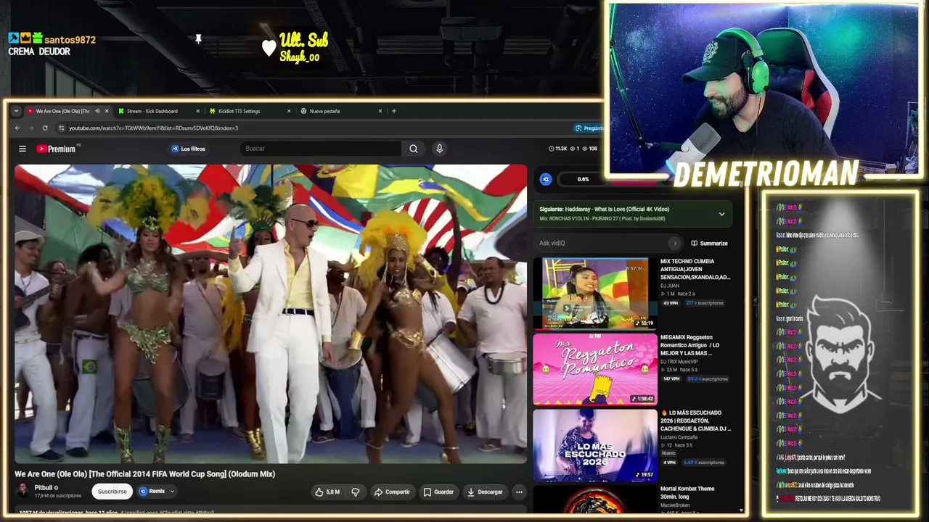Click the santos9872 username in overlay
Screen dimensions: 929x522
[70, 40]
